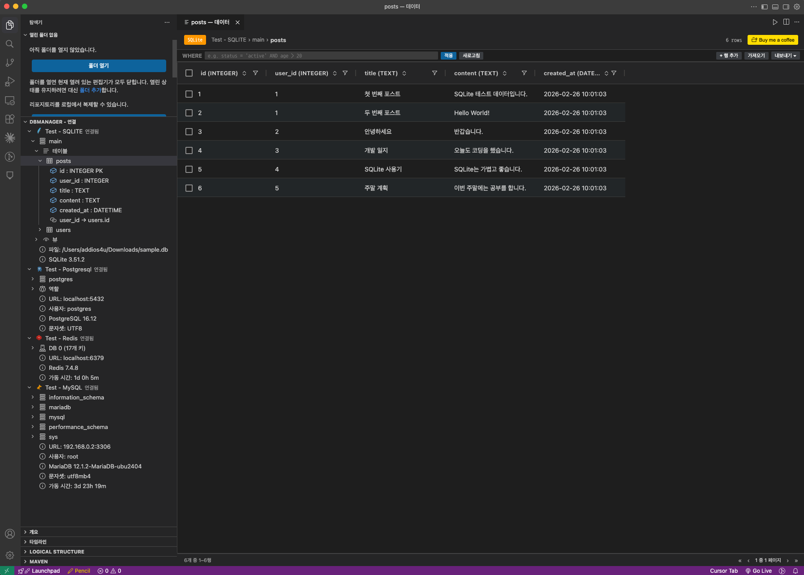Viewport: 804px width, 575px height.
Task: Check the row checkbox for id 3
Action: coord(189,131)
